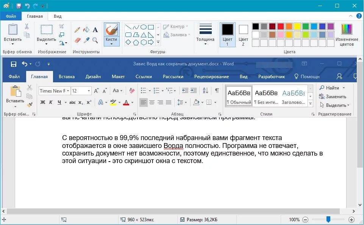Viewport: 364px width, 225px height.
Task: Choose the Triangle shape
Action: pyautogui.click(x=144, y=35)
